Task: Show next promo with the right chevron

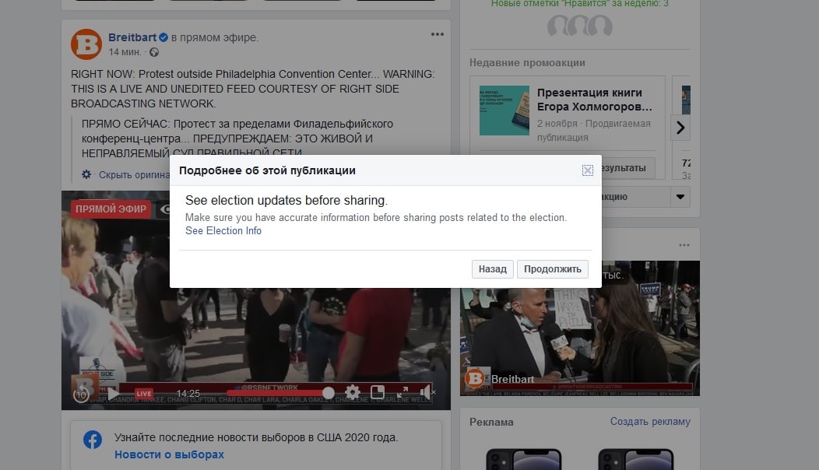Action: [680, 128]
